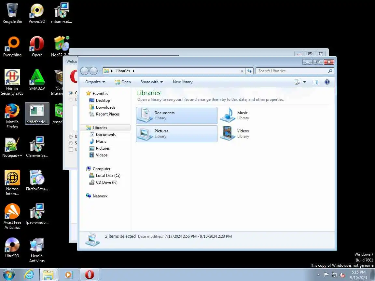Screen dimensions: 375x281
Task: Select Videos in the navigation tree
Action: pyautogui.click(x=102, y=155)
